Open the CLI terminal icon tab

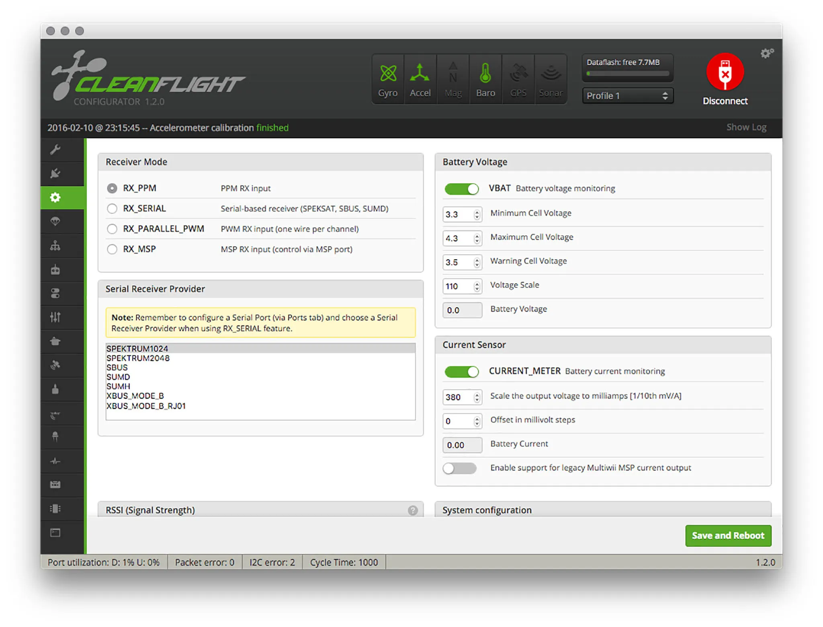pos(55,533)
